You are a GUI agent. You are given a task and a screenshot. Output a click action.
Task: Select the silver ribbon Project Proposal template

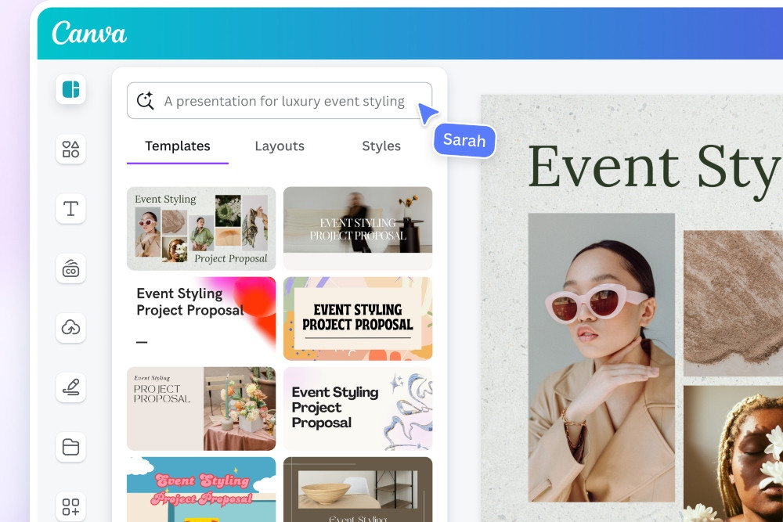[x=358, y=409]
